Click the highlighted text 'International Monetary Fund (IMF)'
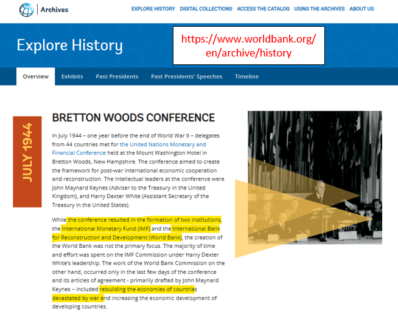This screenshot has height=314, width=398. click(106, 228)
